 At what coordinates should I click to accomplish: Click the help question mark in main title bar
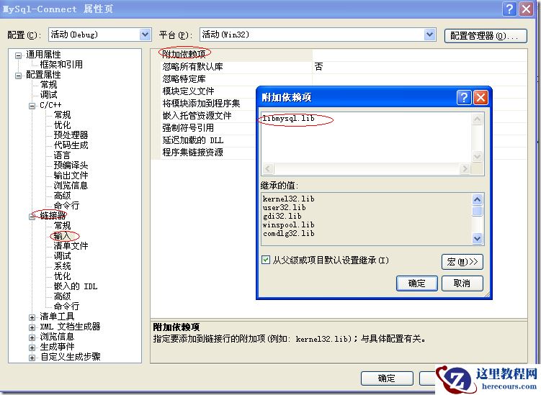[x=509, y=9]
